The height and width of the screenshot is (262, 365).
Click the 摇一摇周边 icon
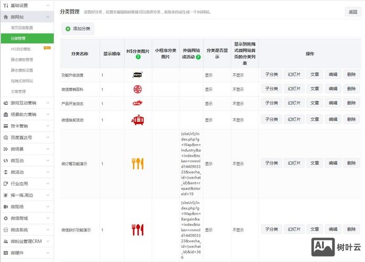(6, 195)
